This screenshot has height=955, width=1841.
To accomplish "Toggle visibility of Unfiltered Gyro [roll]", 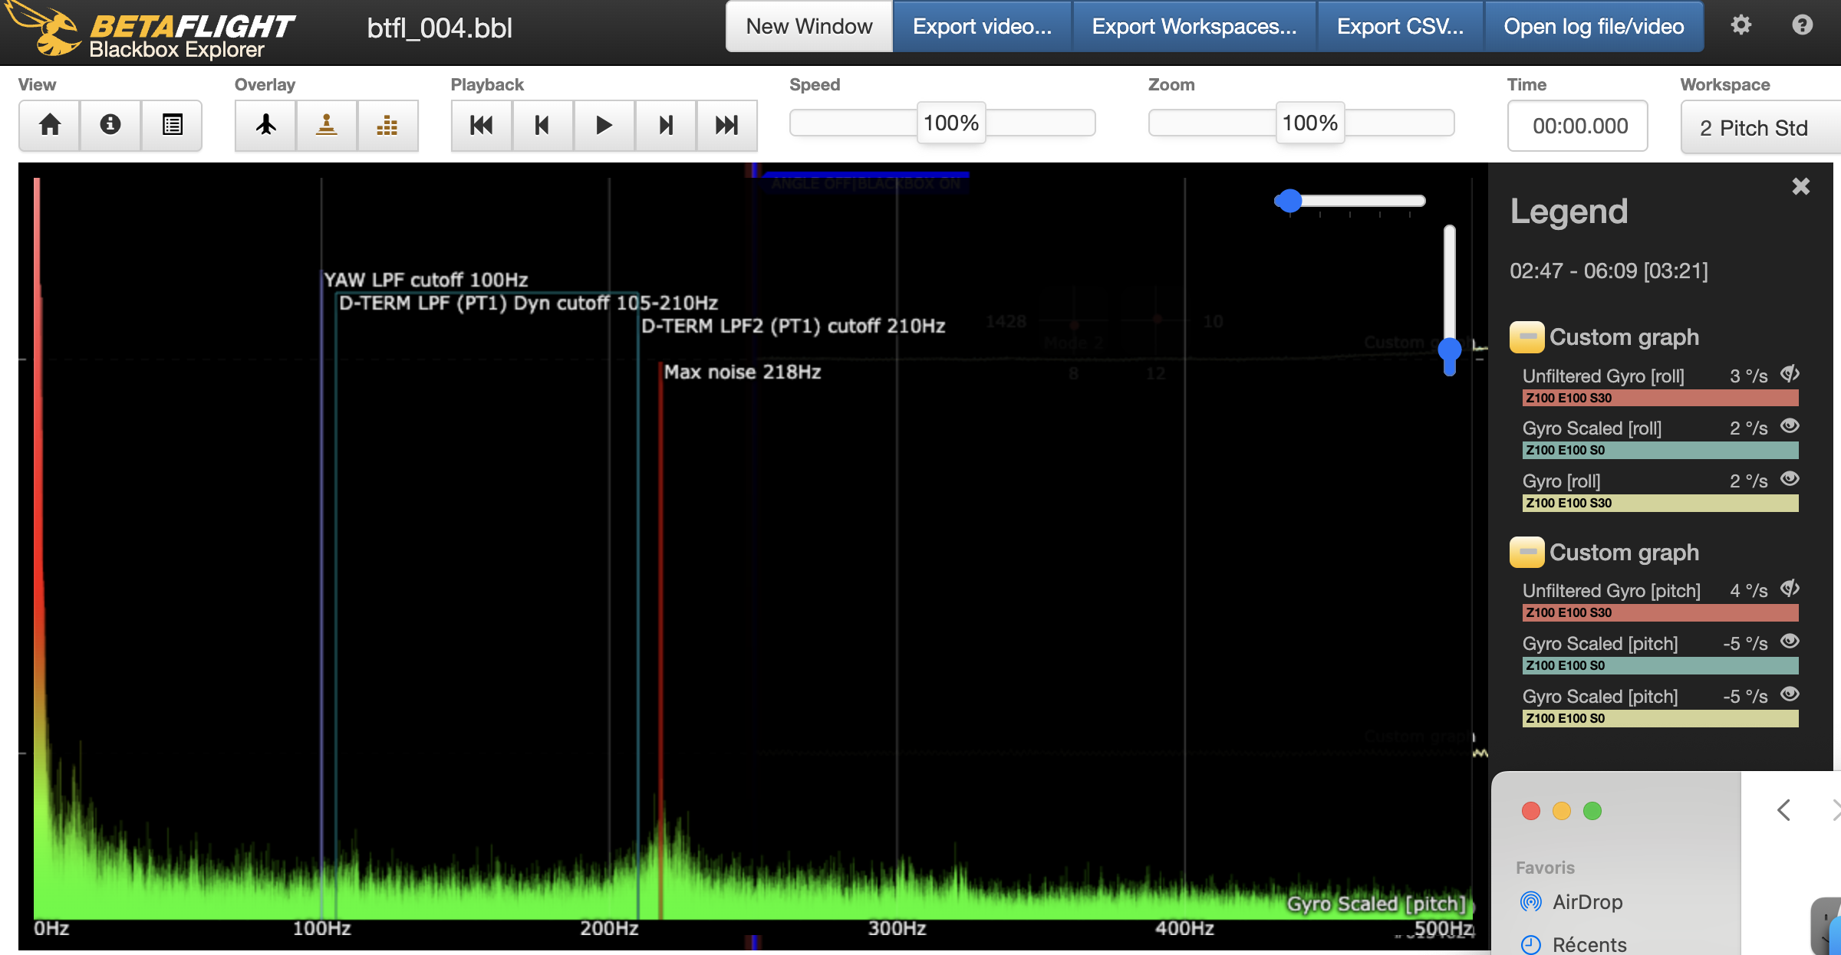I will (x=1790, y=374).
